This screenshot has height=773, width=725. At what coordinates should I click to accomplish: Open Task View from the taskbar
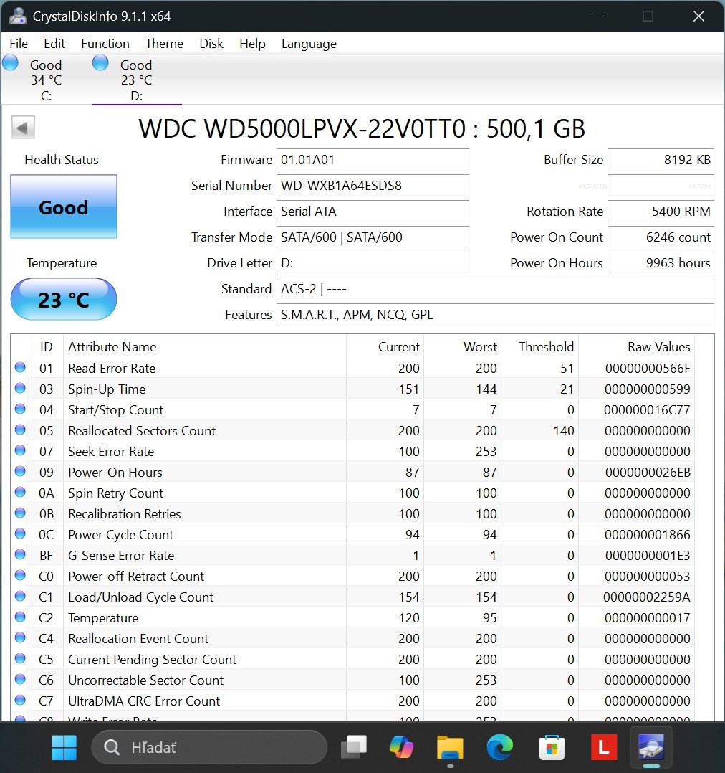354,747
